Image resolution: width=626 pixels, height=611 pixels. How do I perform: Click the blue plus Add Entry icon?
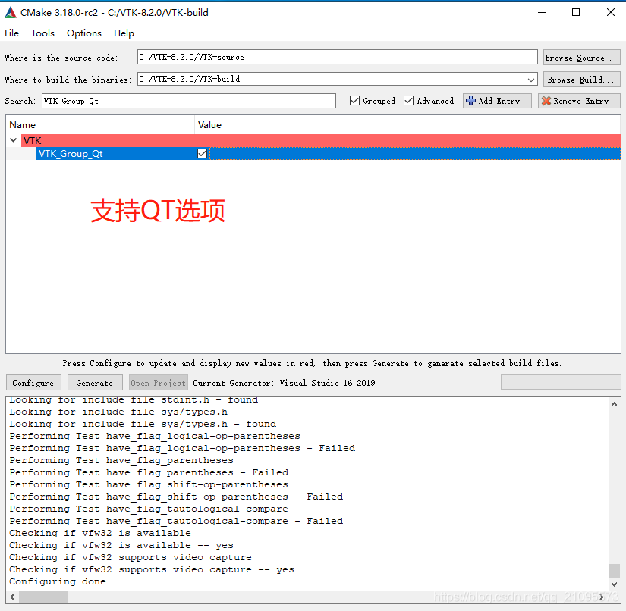point(471,101)
